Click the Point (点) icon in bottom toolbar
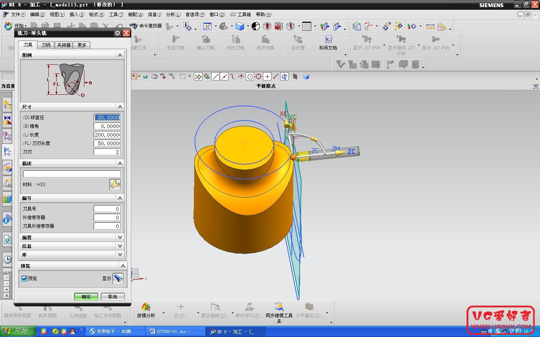 pos(181,307)
